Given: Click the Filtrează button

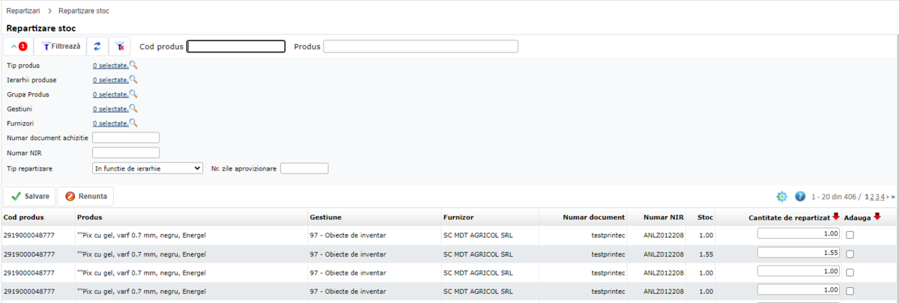Looking at the screenshot, I should coord(60,46).
